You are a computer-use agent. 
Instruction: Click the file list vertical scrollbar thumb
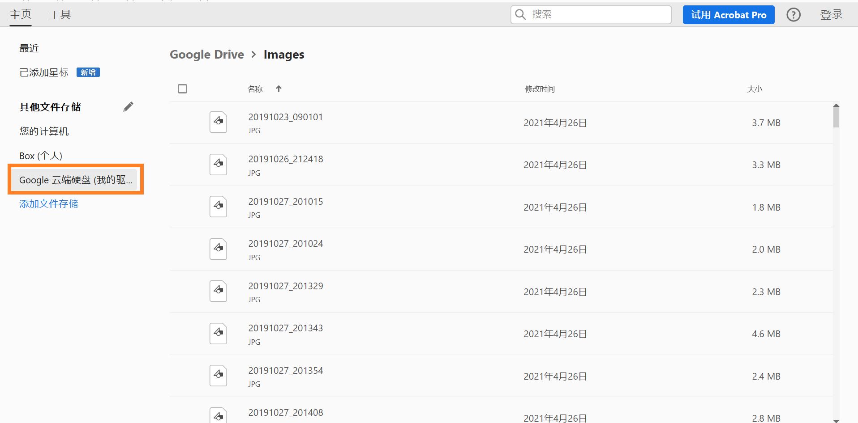pyautogui.click(x=836, y=118)
